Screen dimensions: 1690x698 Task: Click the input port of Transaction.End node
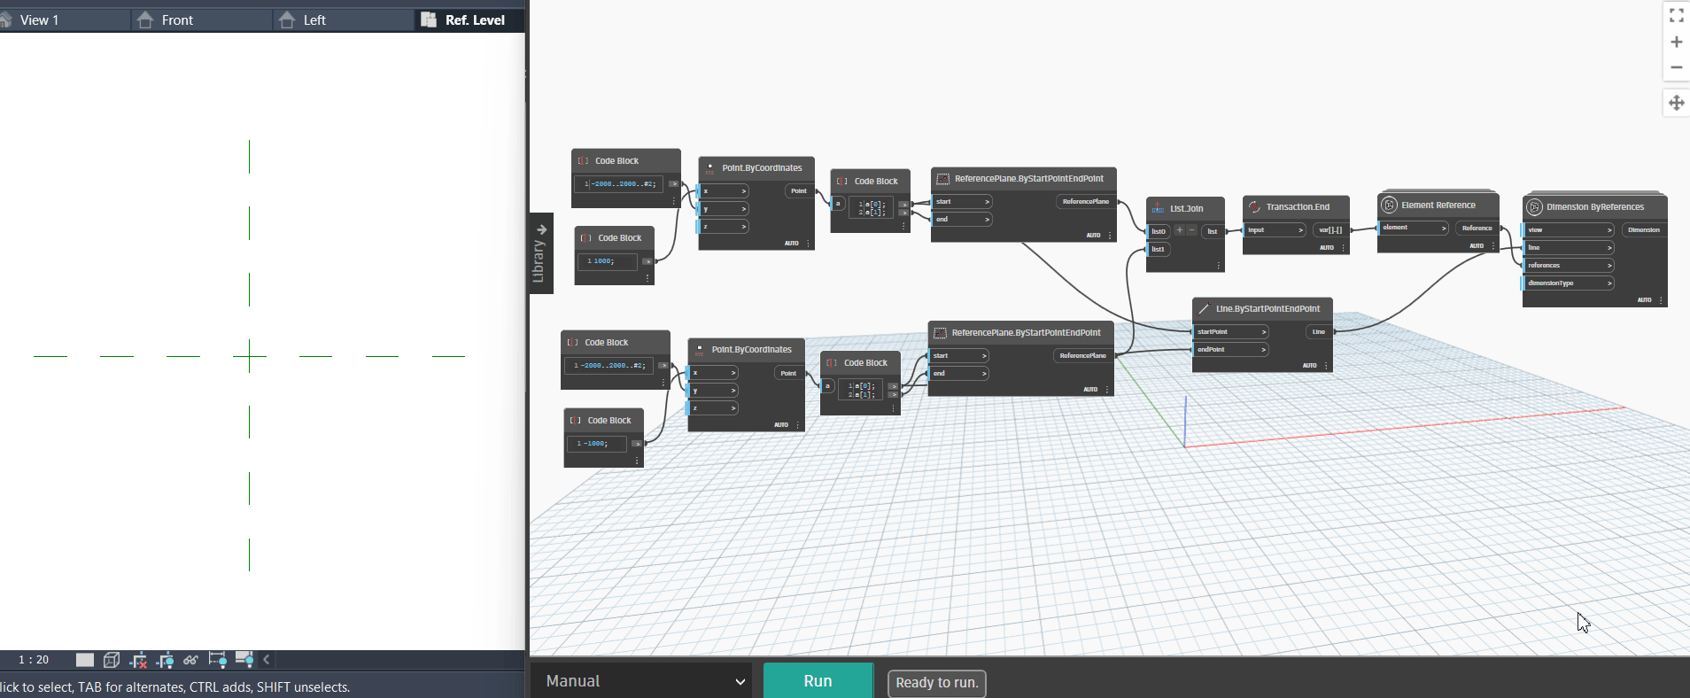pos(1275,229)
